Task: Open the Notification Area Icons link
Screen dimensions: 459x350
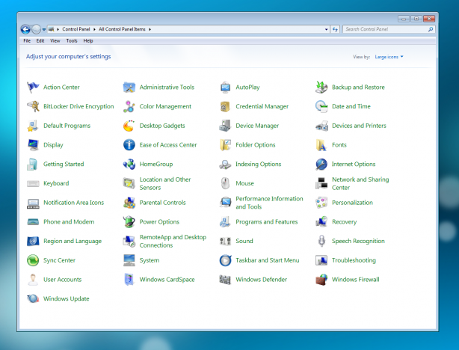Action: [x=74, y=203]
